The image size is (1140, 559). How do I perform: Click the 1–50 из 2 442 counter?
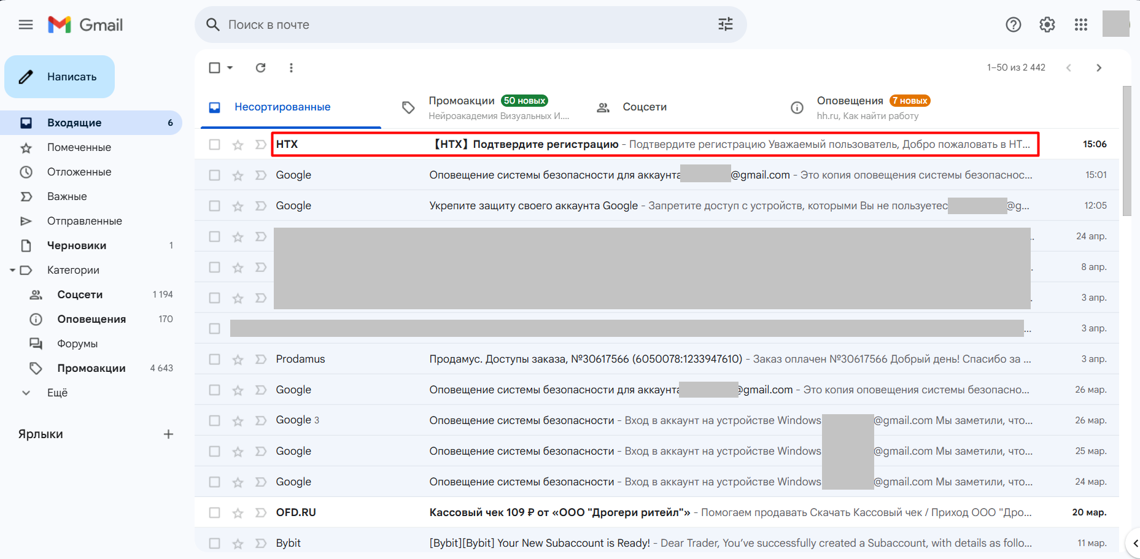(1016, 67)
